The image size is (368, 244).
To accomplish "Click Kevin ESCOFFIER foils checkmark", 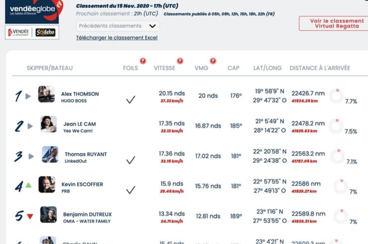I will click(x=131, y=190).
